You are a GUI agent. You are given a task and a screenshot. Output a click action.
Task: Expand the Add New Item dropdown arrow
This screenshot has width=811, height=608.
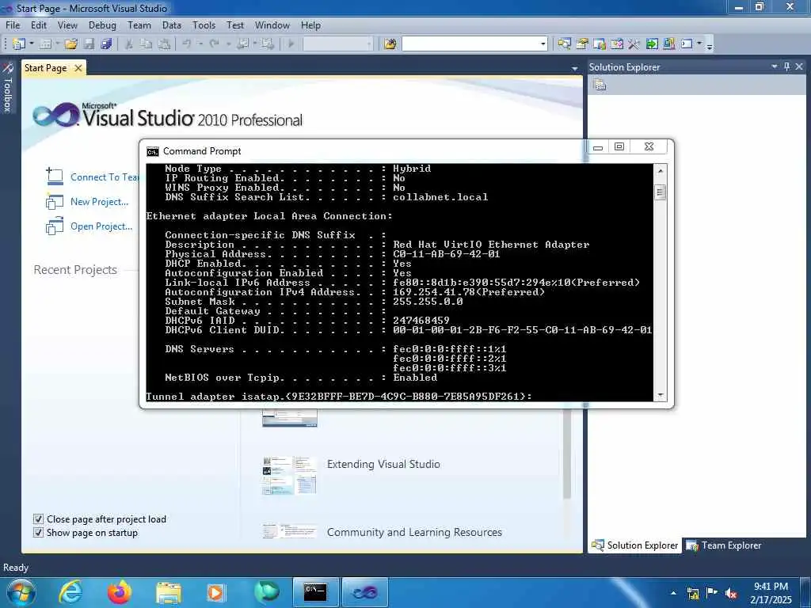[x=57, y=44]
